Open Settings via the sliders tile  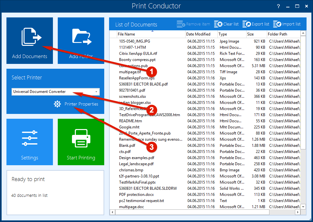(x=29, y=142)
